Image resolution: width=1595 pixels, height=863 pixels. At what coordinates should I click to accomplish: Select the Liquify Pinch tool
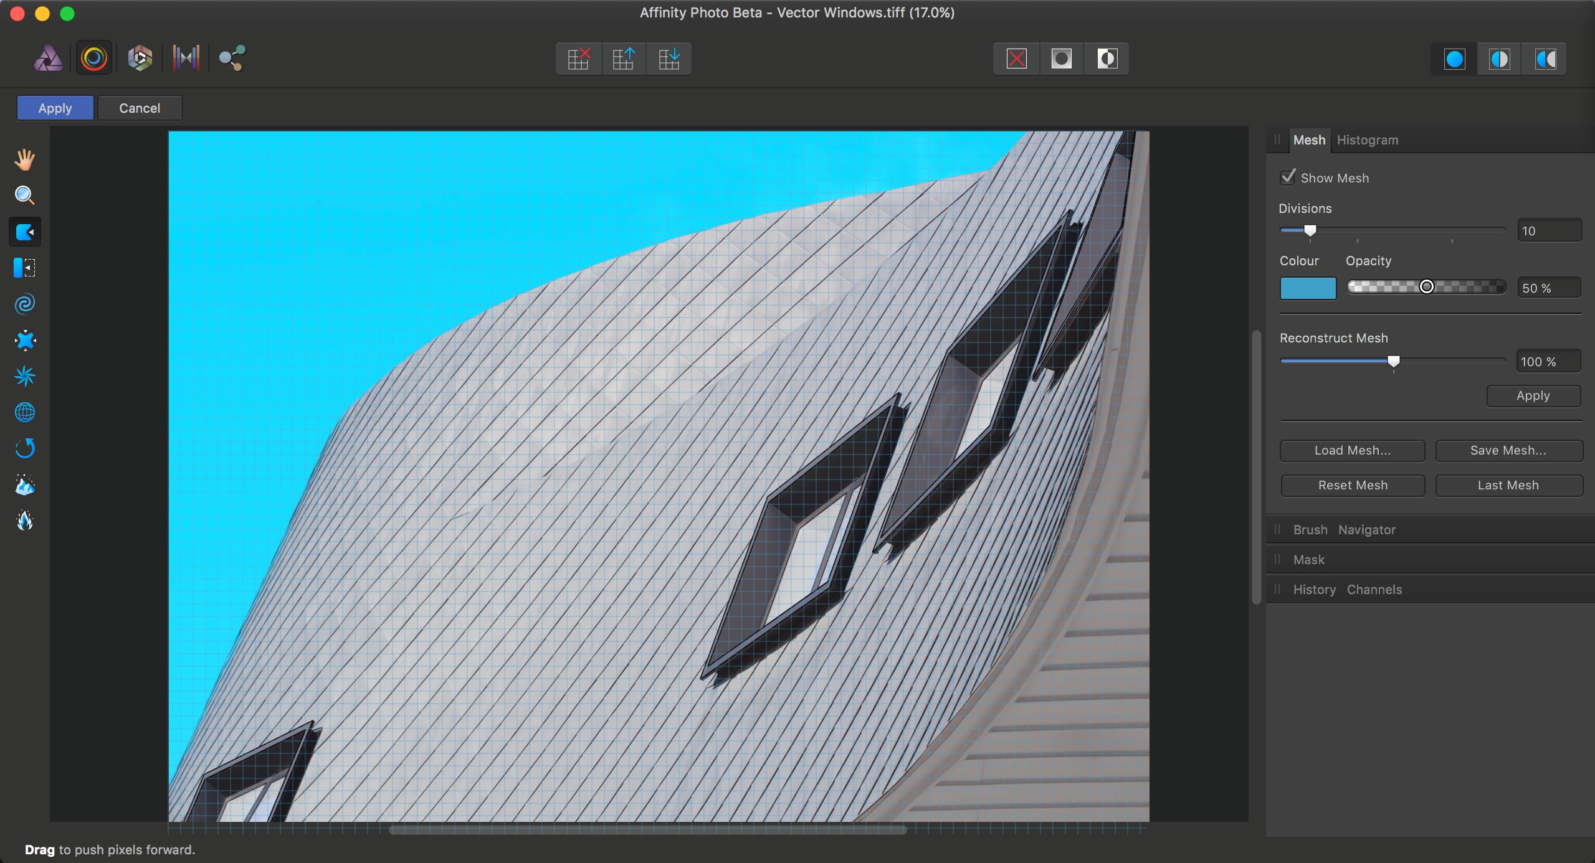25,340
